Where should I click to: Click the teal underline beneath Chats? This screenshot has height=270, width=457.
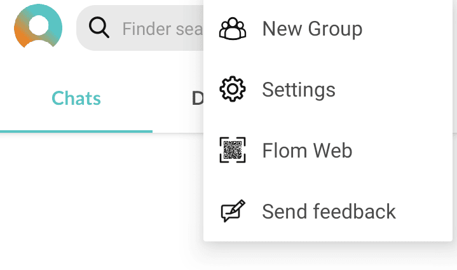76,132
